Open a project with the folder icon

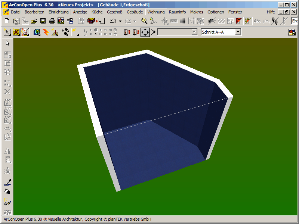tap(34, 21)
